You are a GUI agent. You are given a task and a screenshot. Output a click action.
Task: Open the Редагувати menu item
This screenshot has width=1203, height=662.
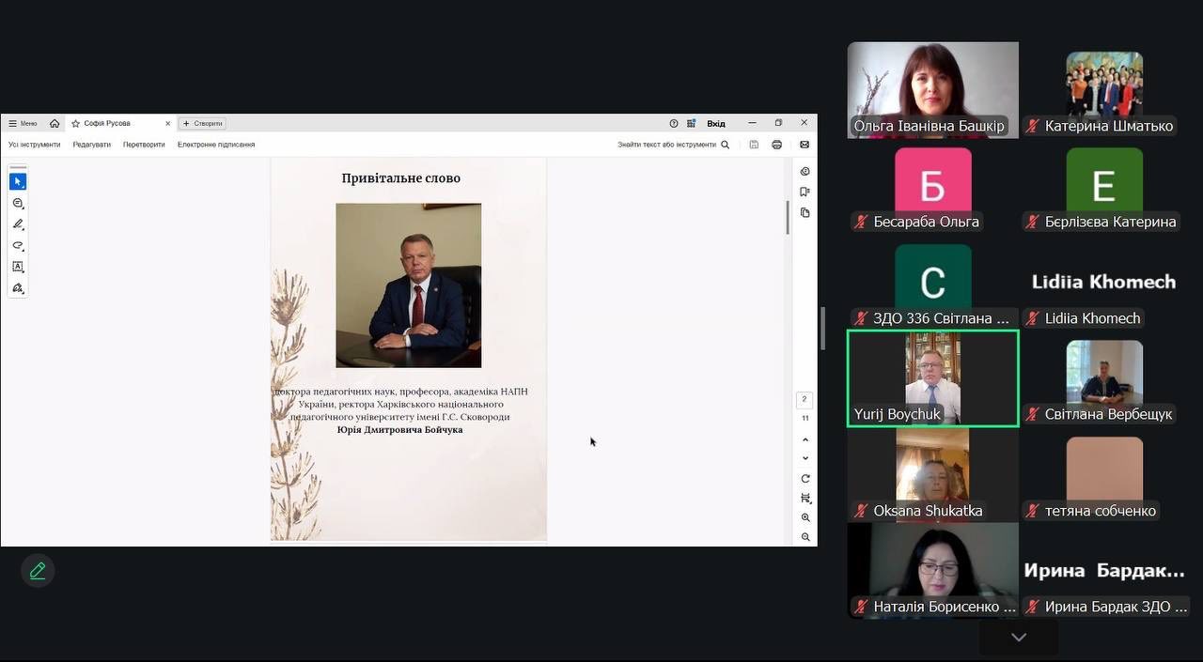click(x=91, y=145)
